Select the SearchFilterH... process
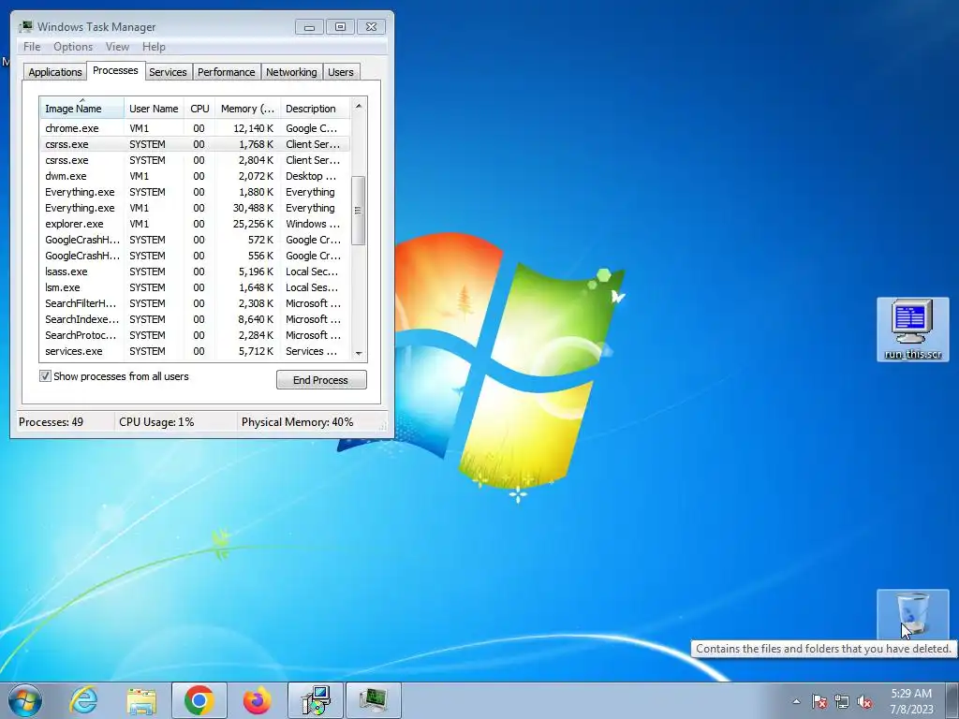The image size is (959, 719). [195, 303]
